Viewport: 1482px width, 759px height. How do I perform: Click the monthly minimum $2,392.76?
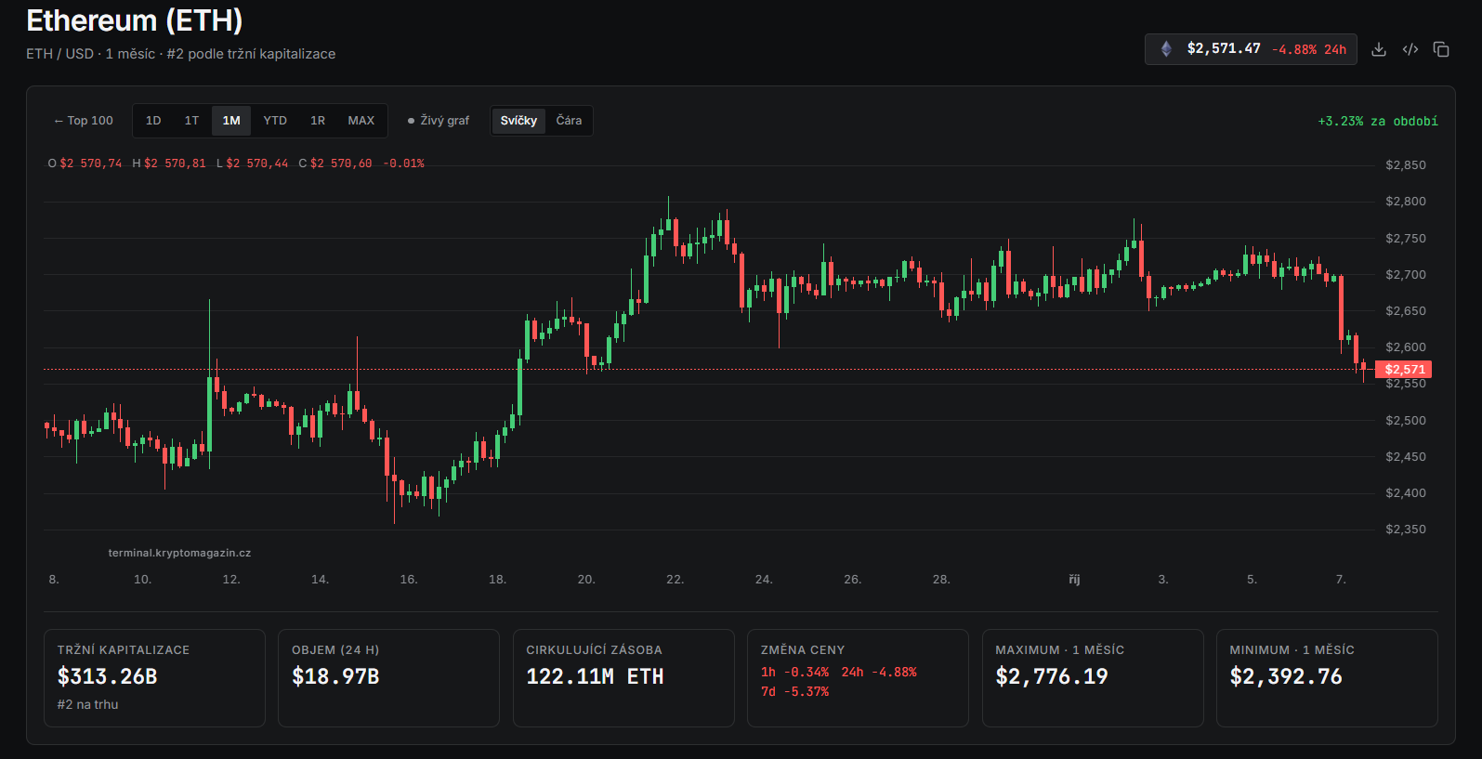pyautogui.click(x=1286, y=676)
